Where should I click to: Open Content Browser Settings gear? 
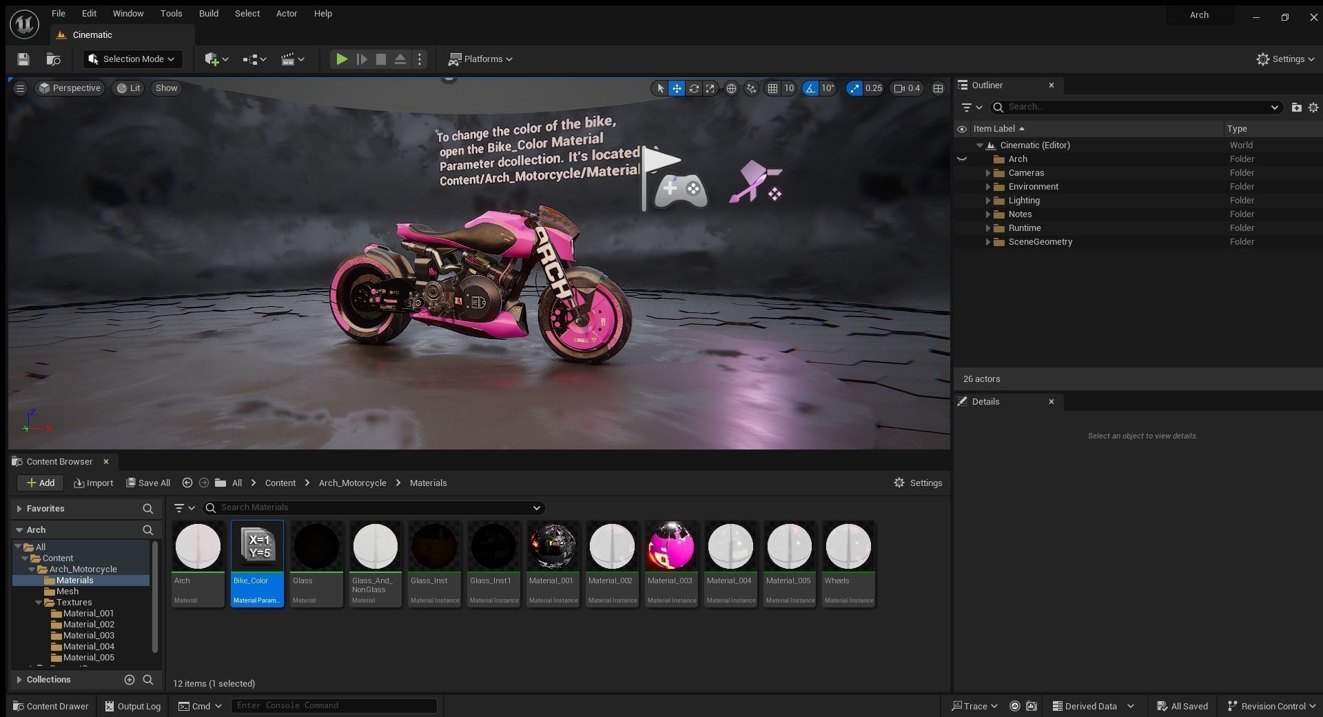tap(918, 483)
